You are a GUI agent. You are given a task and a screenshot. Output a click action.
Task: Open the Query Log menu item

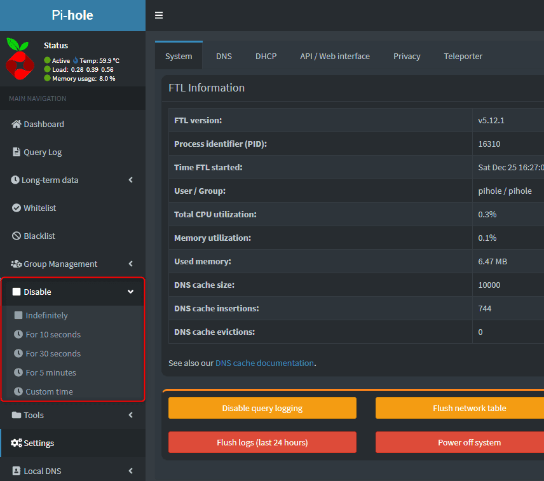73,152
